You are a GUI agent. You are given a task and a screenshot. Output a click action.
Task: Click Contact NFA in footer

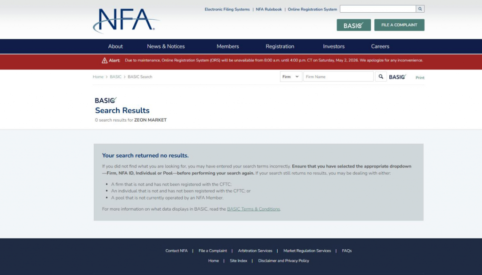coord(177,251)
